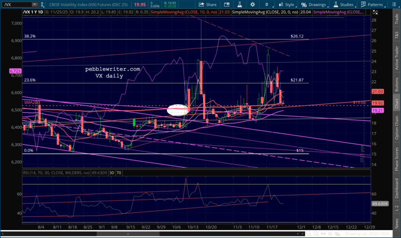Image resolution: width=401 pixels, height=238 pixels.
Task: Click the last price 19.95 in header
Action: tap(140, 5)
